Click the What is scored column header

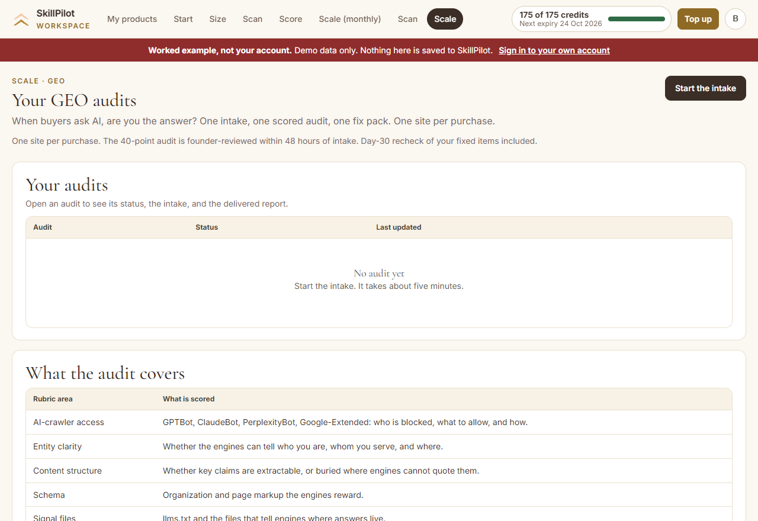click(188, 399)
